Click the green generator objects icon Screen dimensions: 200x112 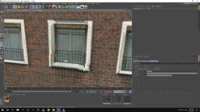tap(67, 7)
